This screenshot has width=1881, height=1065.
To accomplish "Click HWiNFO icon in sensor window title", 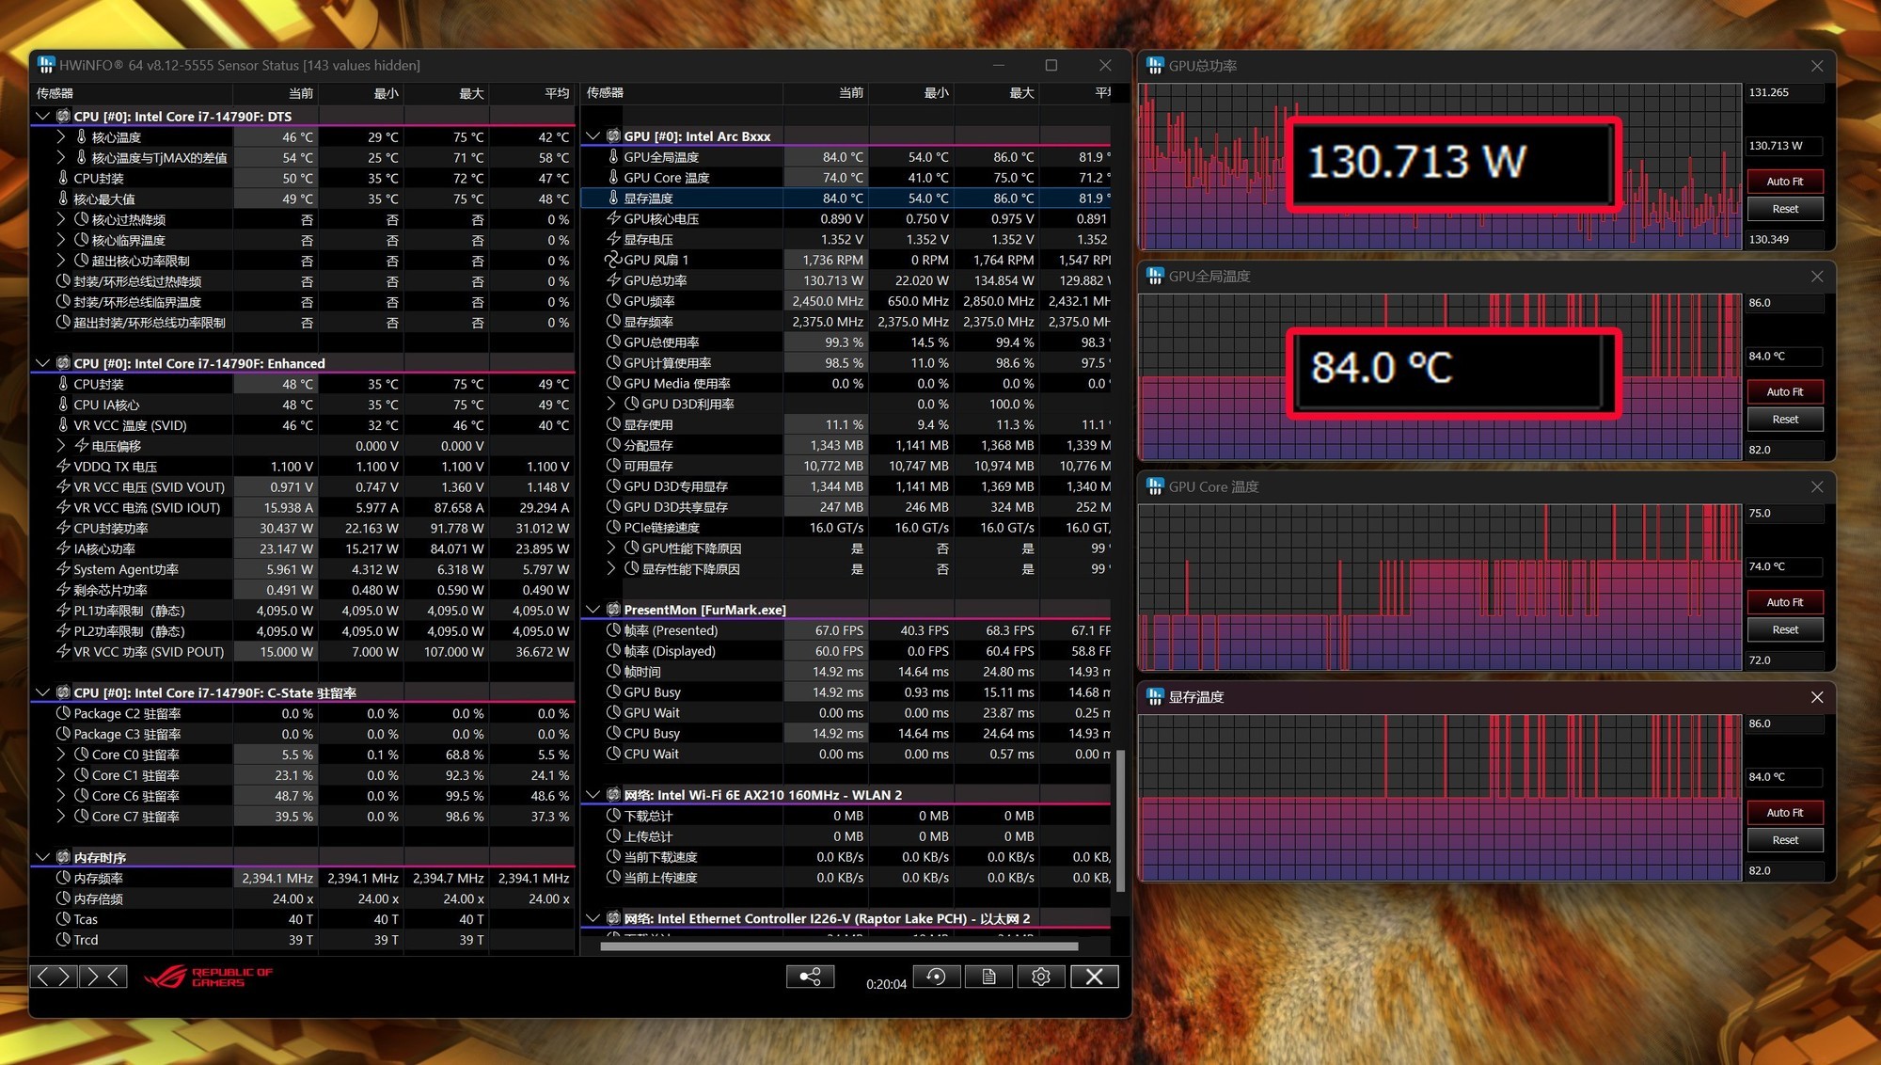I will [x=46, y=65].
